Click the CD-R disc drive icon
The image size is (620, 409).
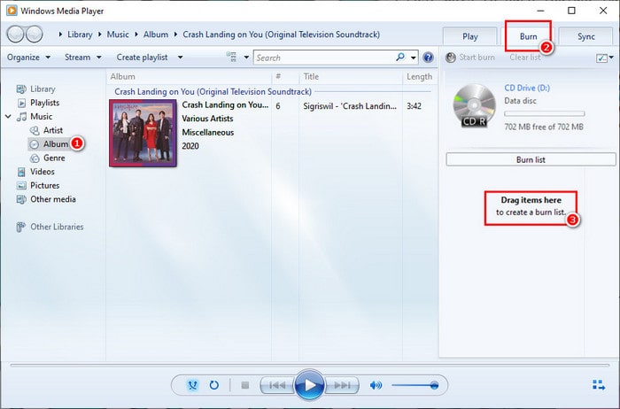(474, 105)
